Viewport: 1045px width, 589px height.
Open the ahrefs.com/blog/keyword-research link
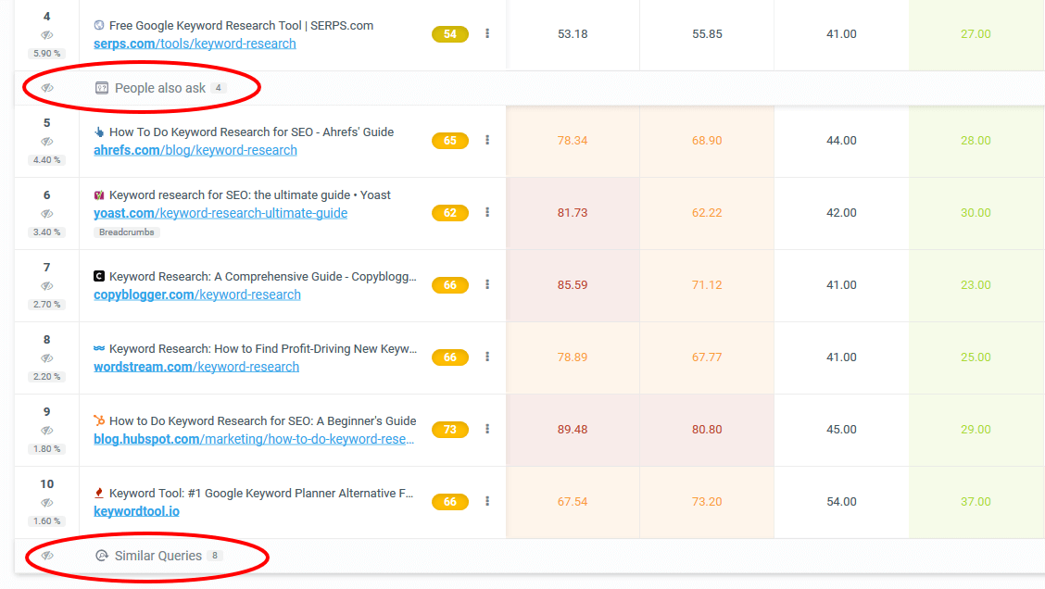coord(195,150)
